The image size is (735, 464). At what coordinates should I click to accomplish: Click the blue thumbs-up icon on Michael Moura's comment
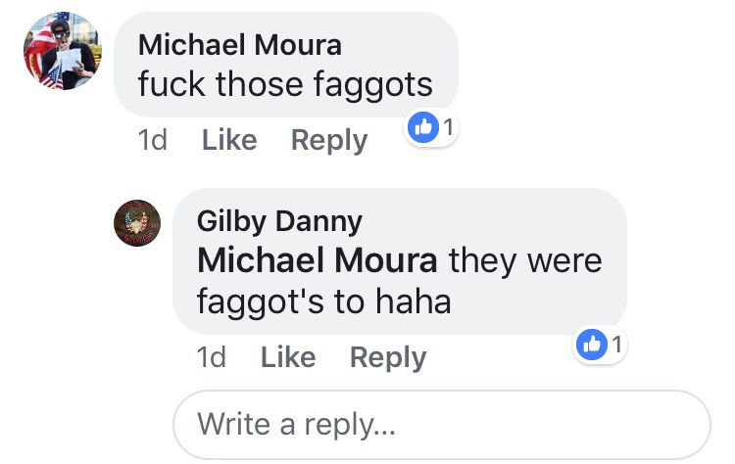point(423,127)
